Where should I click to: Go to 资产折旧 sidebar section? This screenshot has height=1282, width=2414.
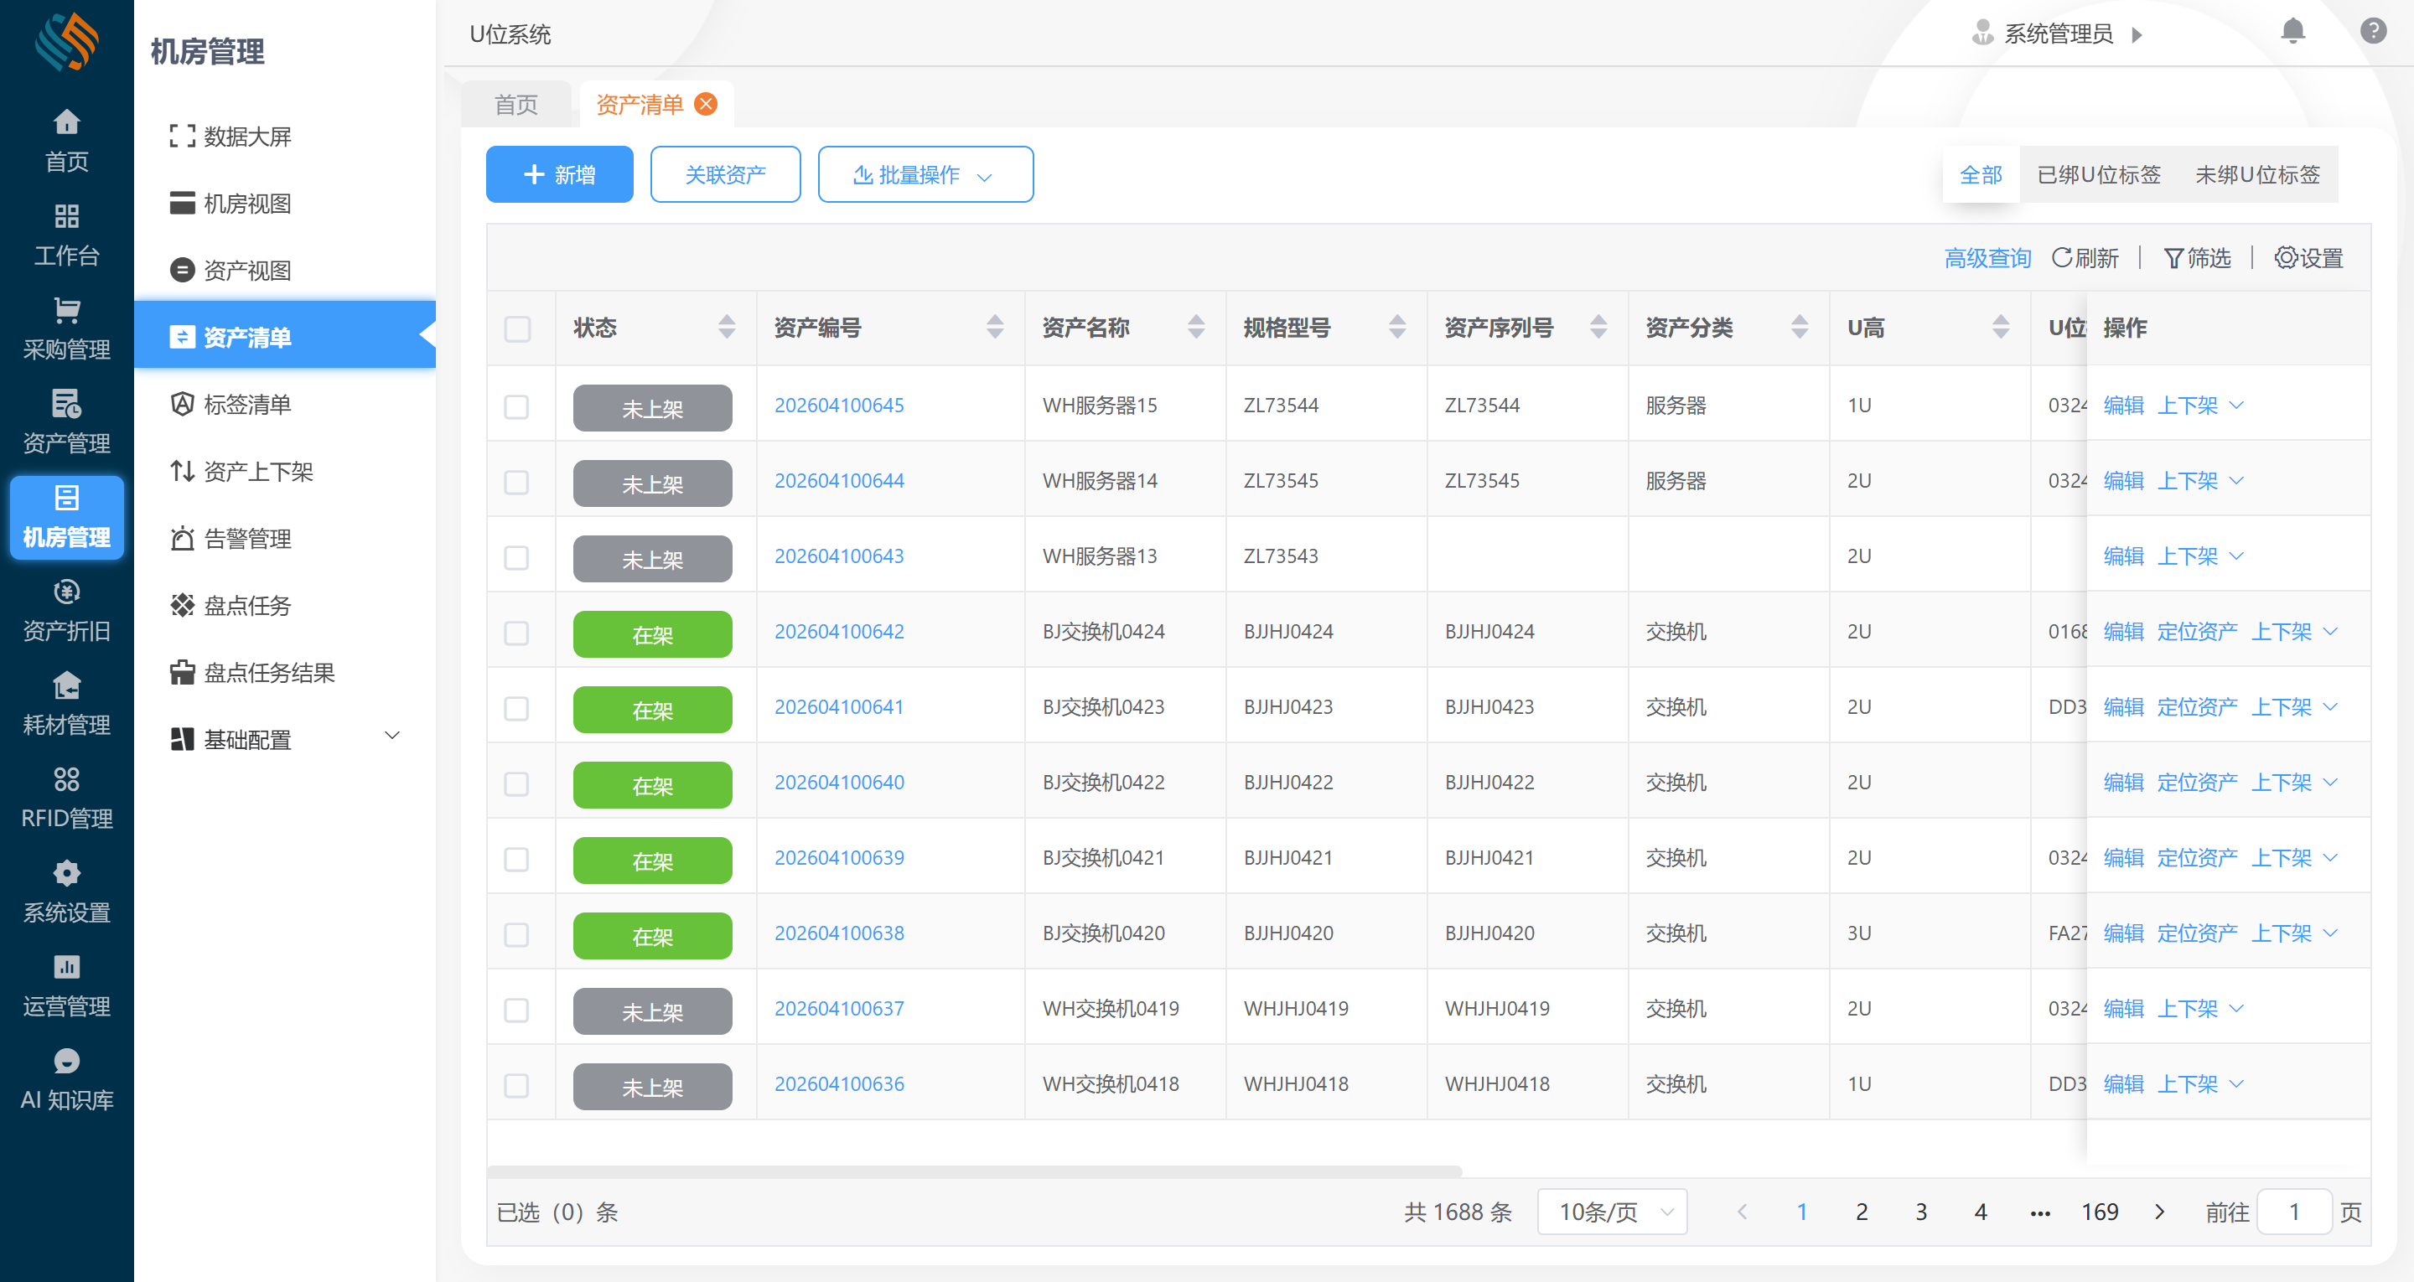point(66,610)
